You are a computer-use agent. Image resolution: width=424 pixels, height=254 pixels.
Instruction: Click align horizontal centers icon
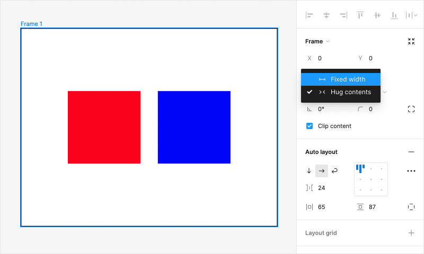click(x=326, y=15)
